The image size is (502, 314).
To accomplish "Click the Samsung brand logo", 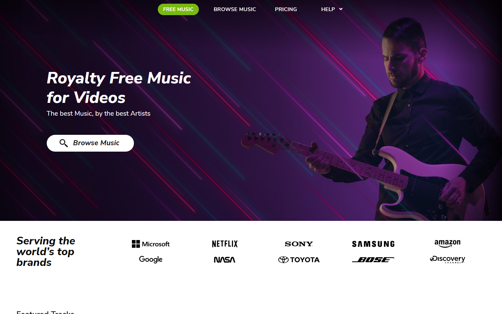I will coord(373,244).
